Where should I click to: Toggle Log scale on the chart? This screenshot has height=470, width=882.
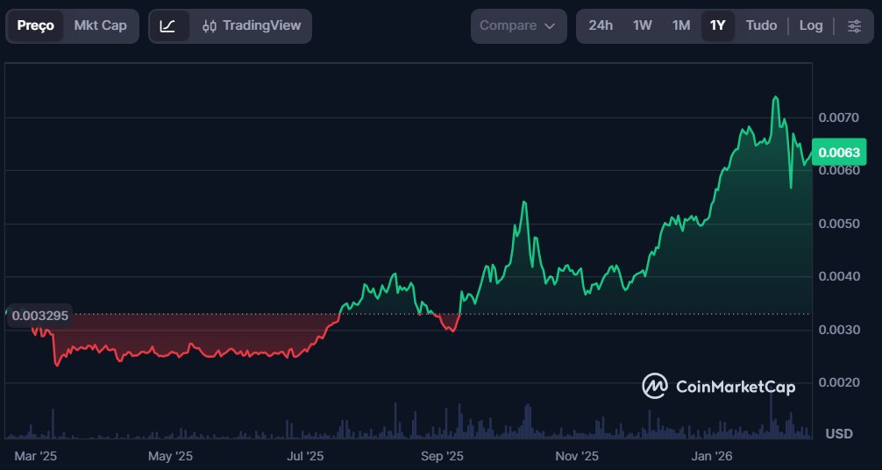(811, 26)
